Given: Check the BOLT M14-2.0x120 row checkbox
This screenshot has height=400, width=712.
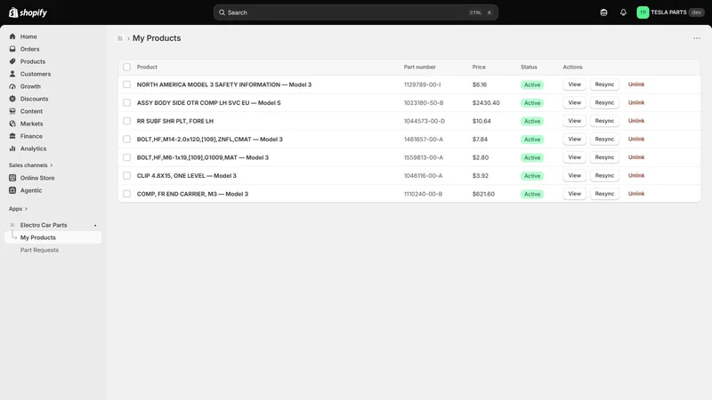Looking at the screenshot, I should 126,140.
